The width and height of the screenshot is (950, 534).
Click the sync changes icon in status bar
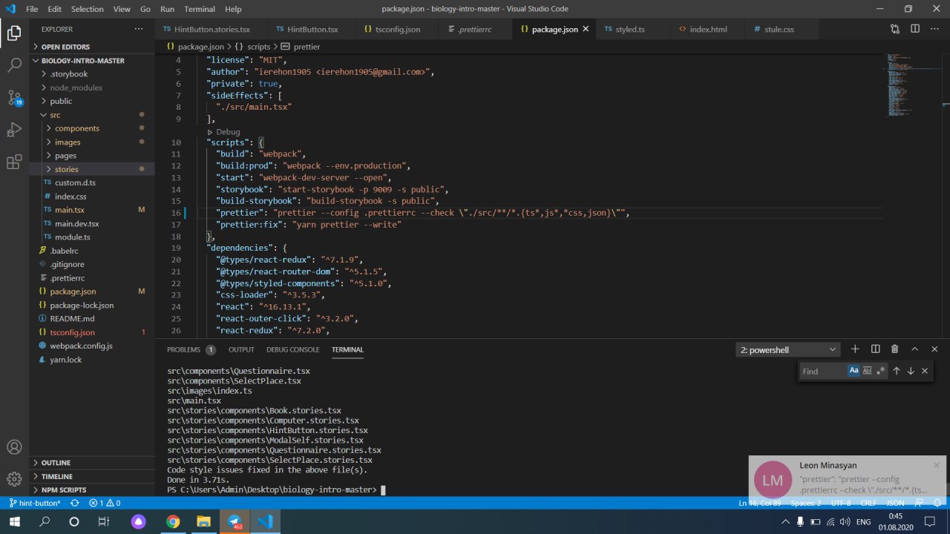pos(75,503)
